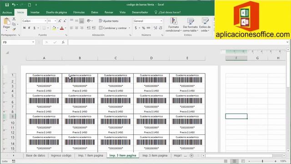This screenshot has height=164, width=291.
Task: Increase indent
Action: click(x=94, y=28)
